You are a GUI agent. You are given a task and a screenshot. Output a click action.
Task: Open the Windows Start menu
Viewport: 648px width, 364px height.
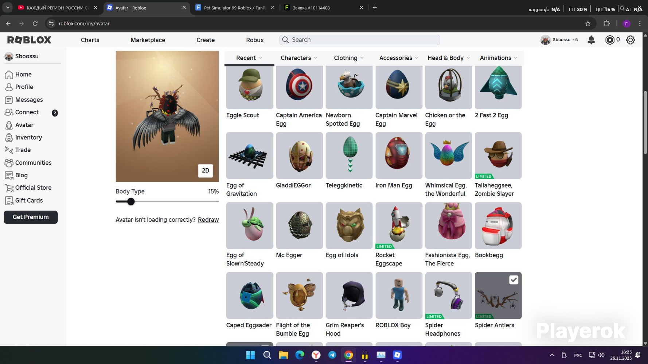(x=250, y=355)
